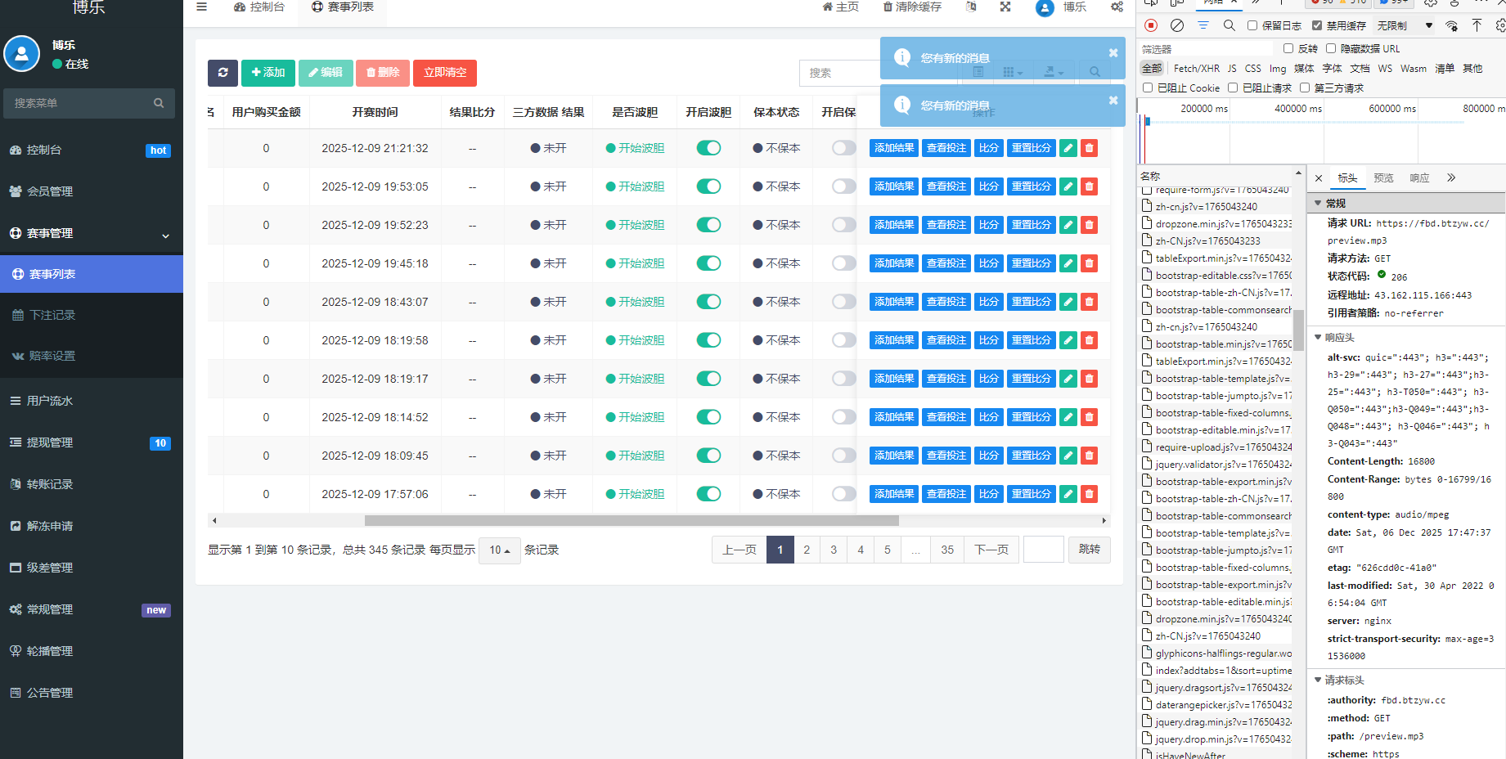Toggle 开启保本 switch for 19:53:05 row
This screenshot has height=759, width=1506.
click(844, 186)
